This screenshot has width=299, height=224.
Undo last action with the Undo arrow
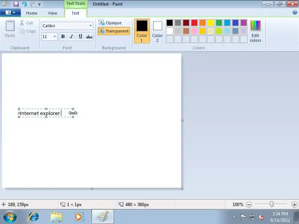(24, 4)
